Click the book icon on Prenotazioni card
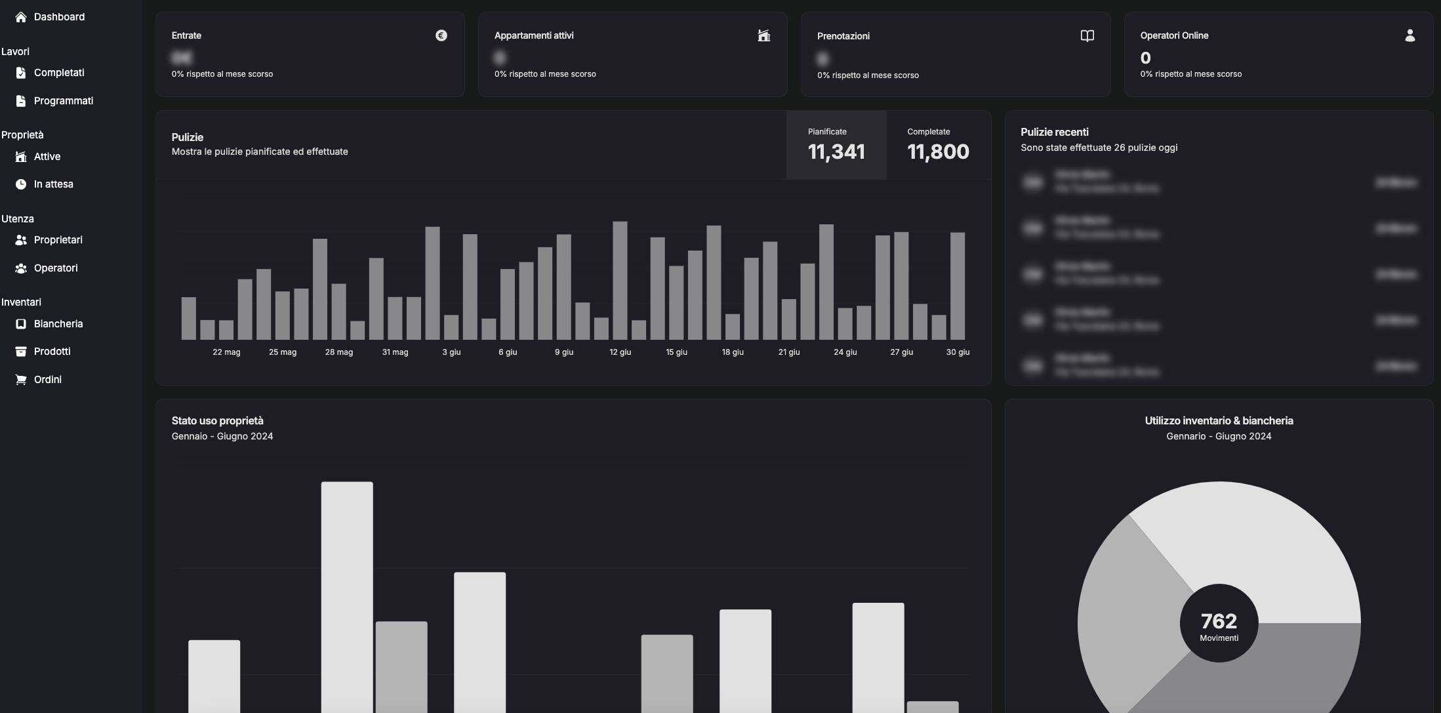 [x=1087, y=35]
